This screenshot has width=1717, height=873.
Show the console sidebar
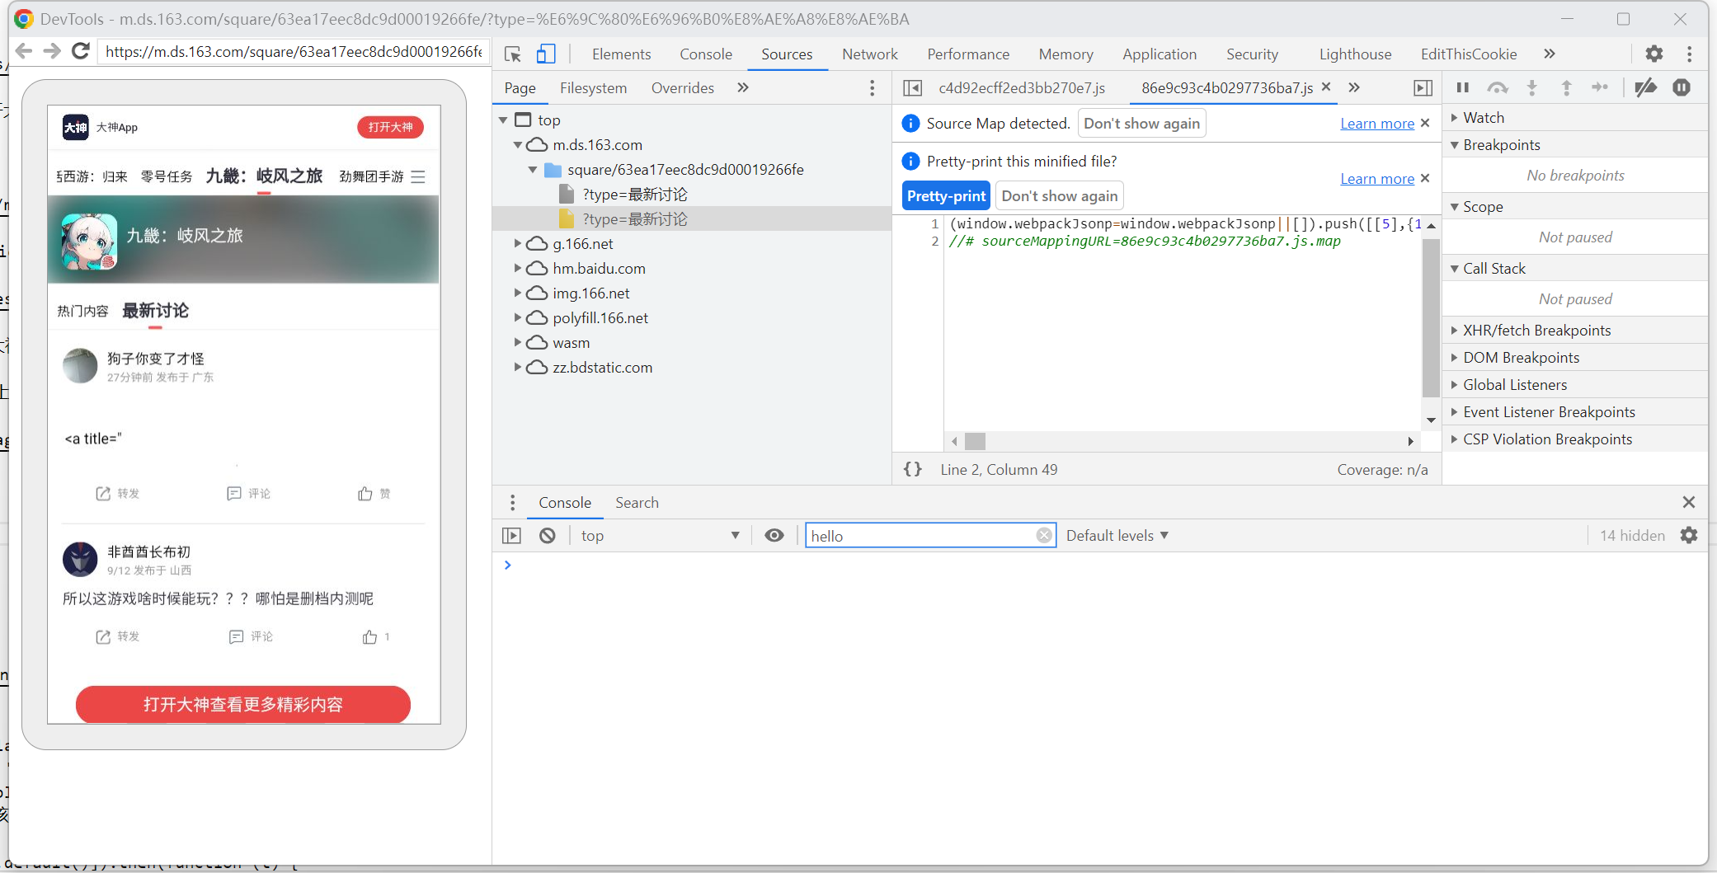coord(511,536)
